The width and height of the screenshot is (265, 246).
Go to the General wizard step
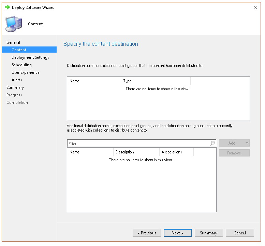pos(13,42)
